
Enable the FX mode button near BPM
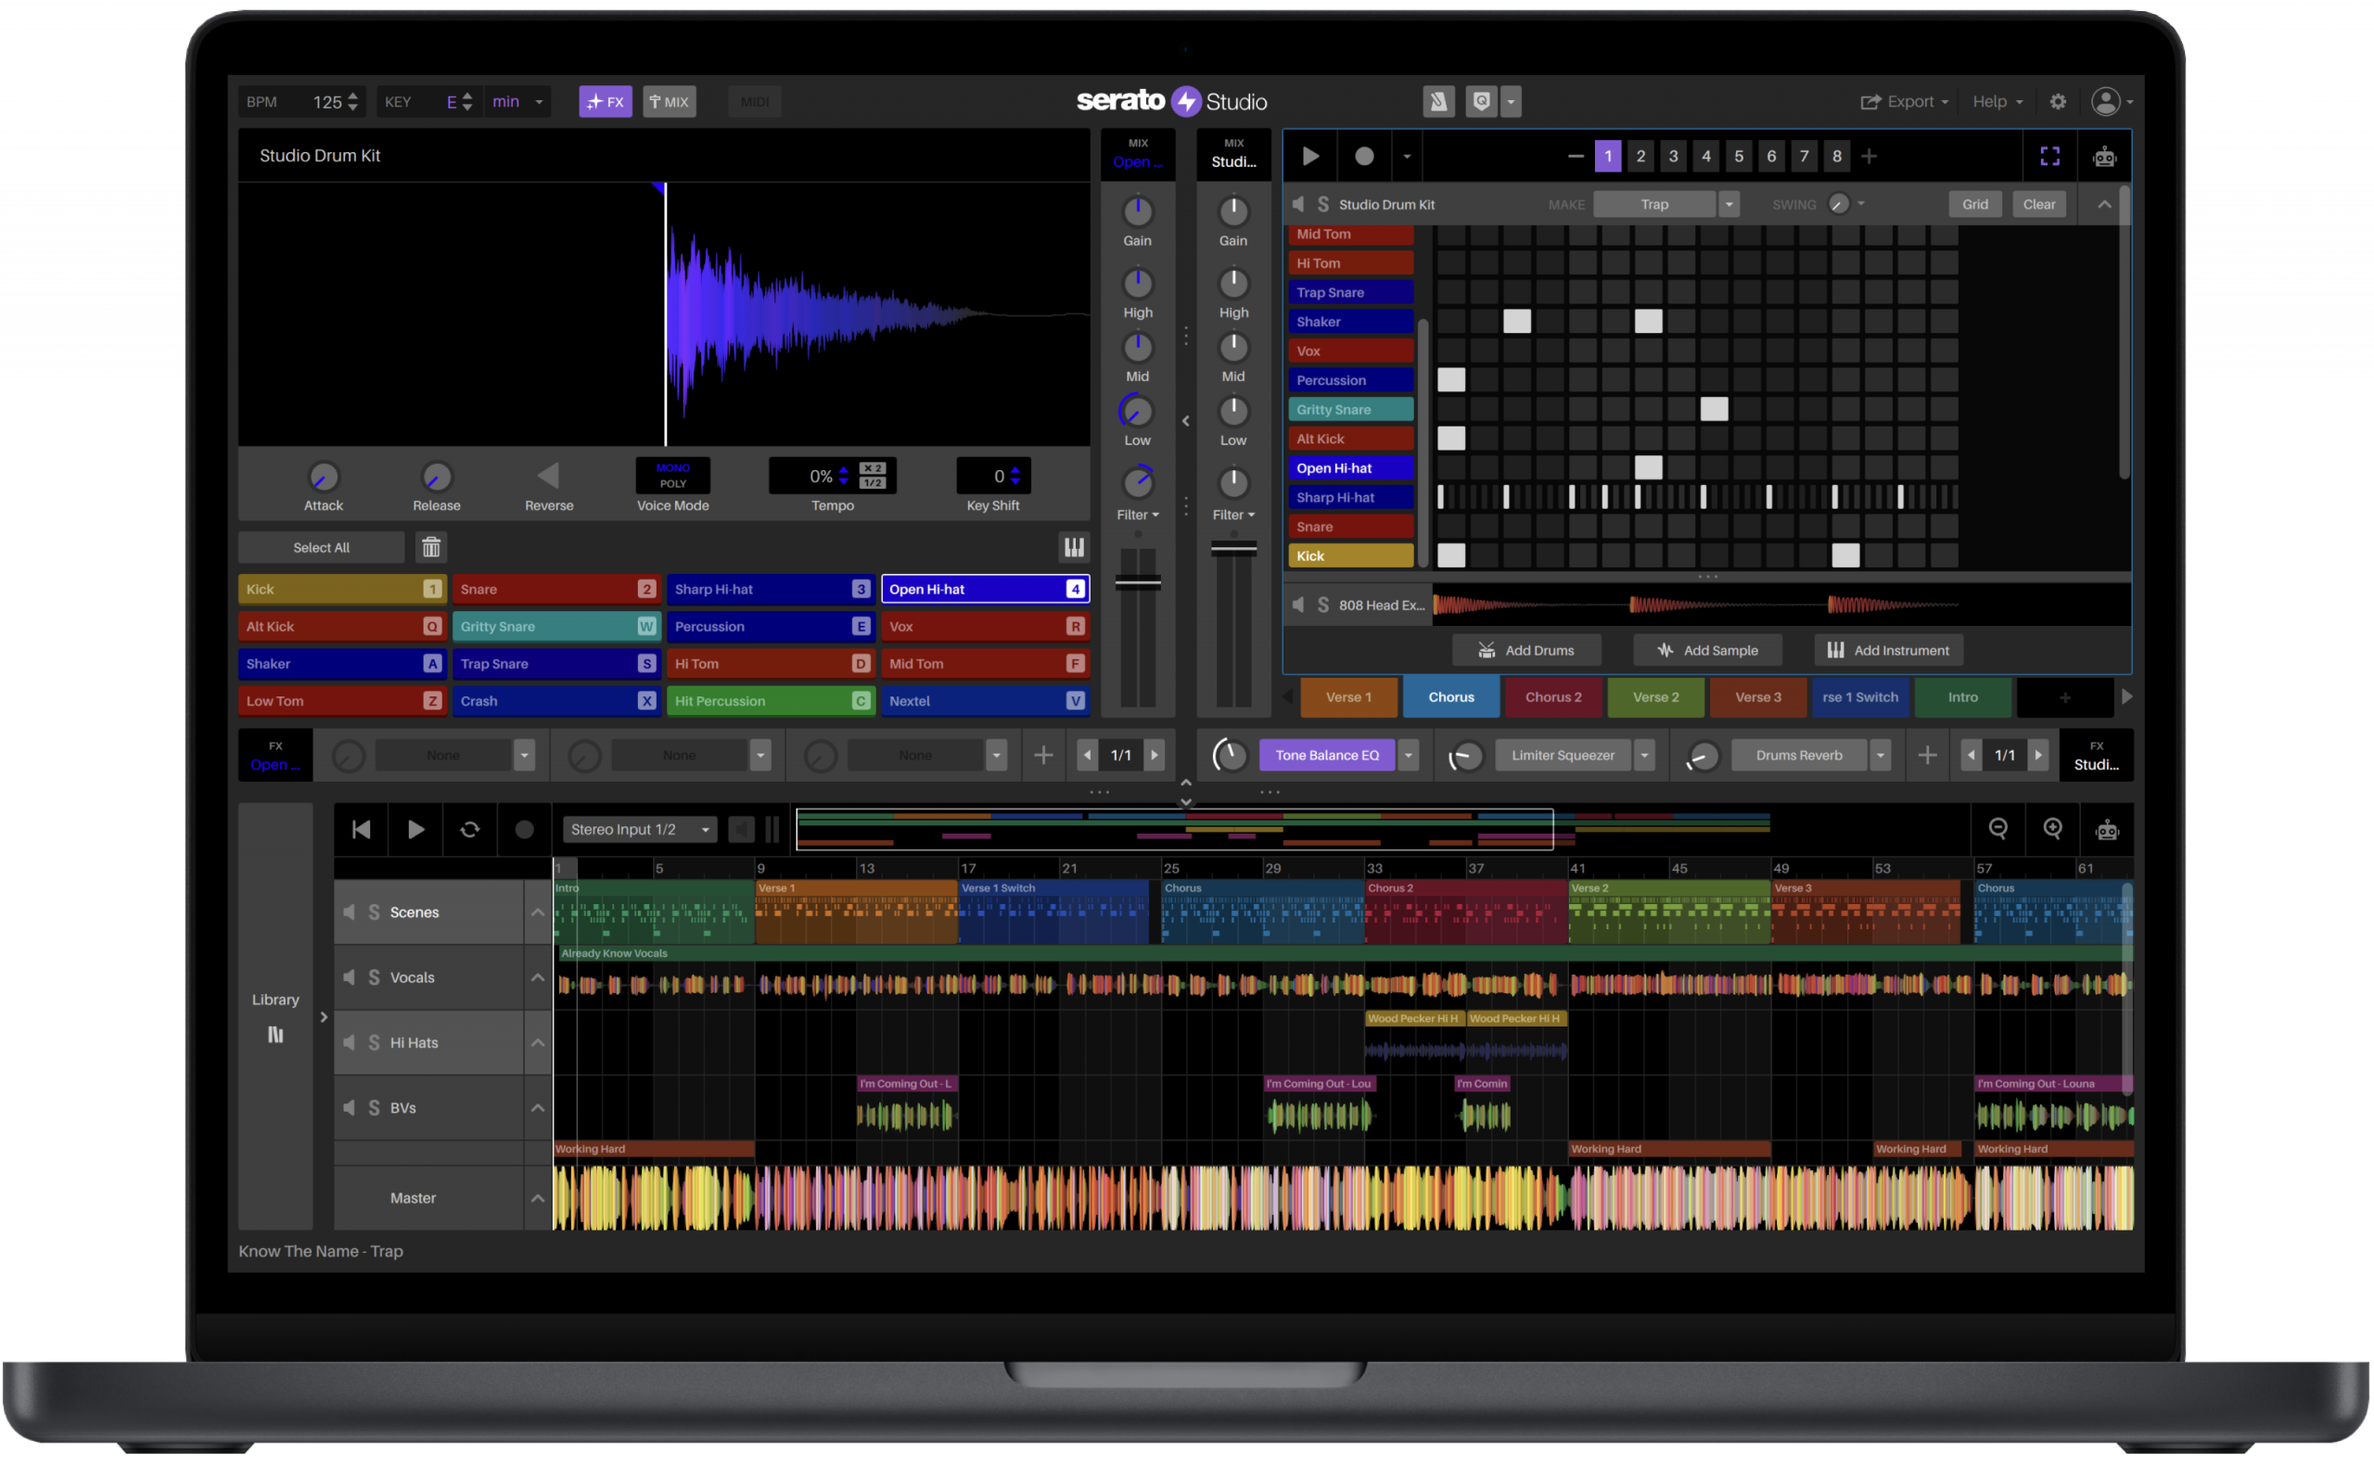(x=606, y=101)
